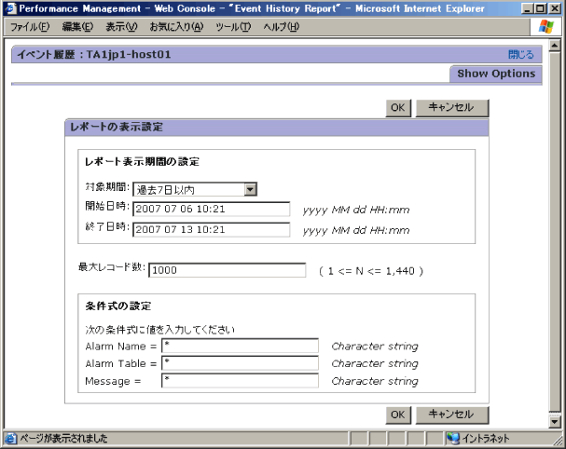Click the yyyy MM dd HH:mm hint beside 開始日時
The height and width of the screenshot is (449, 566).
pyautogui.click(x=356, y=210)
